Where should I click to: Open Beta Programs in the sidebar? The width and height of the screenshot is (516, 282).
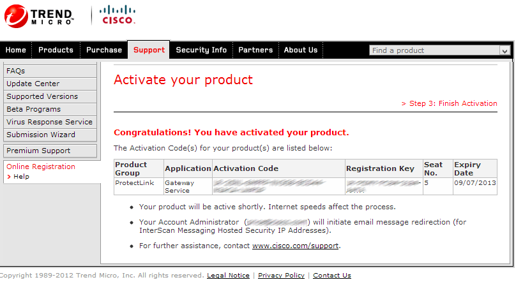pyautogui.click(x=50, y=109)
